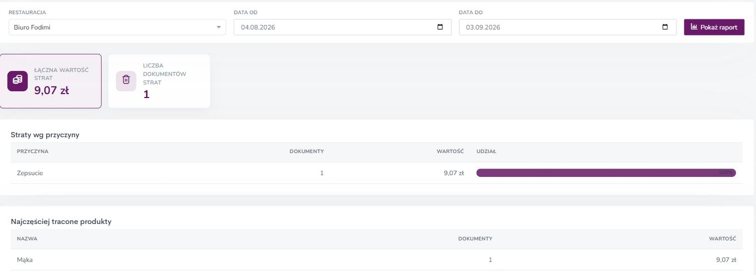
Task: Select the Biuro Fodimi restaurant field
Action: click(118, 27)
